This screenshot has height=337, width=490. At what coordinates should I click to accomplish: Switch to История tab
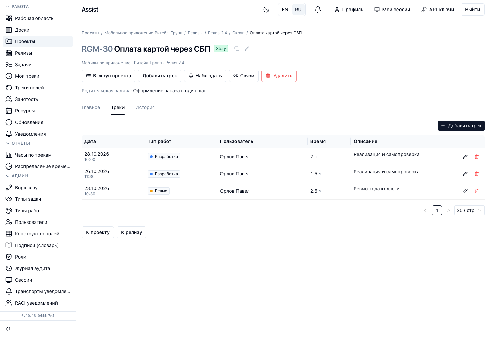(145, 107)
